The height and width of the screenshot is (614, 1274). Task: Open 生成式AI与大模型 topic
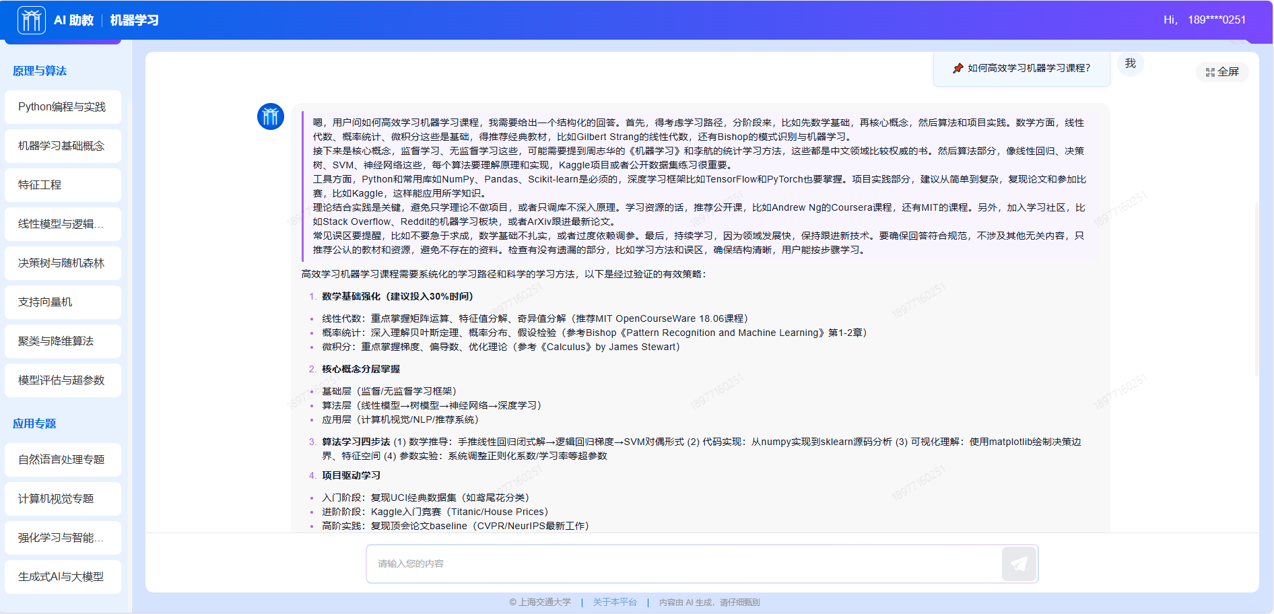click(63, 577)
